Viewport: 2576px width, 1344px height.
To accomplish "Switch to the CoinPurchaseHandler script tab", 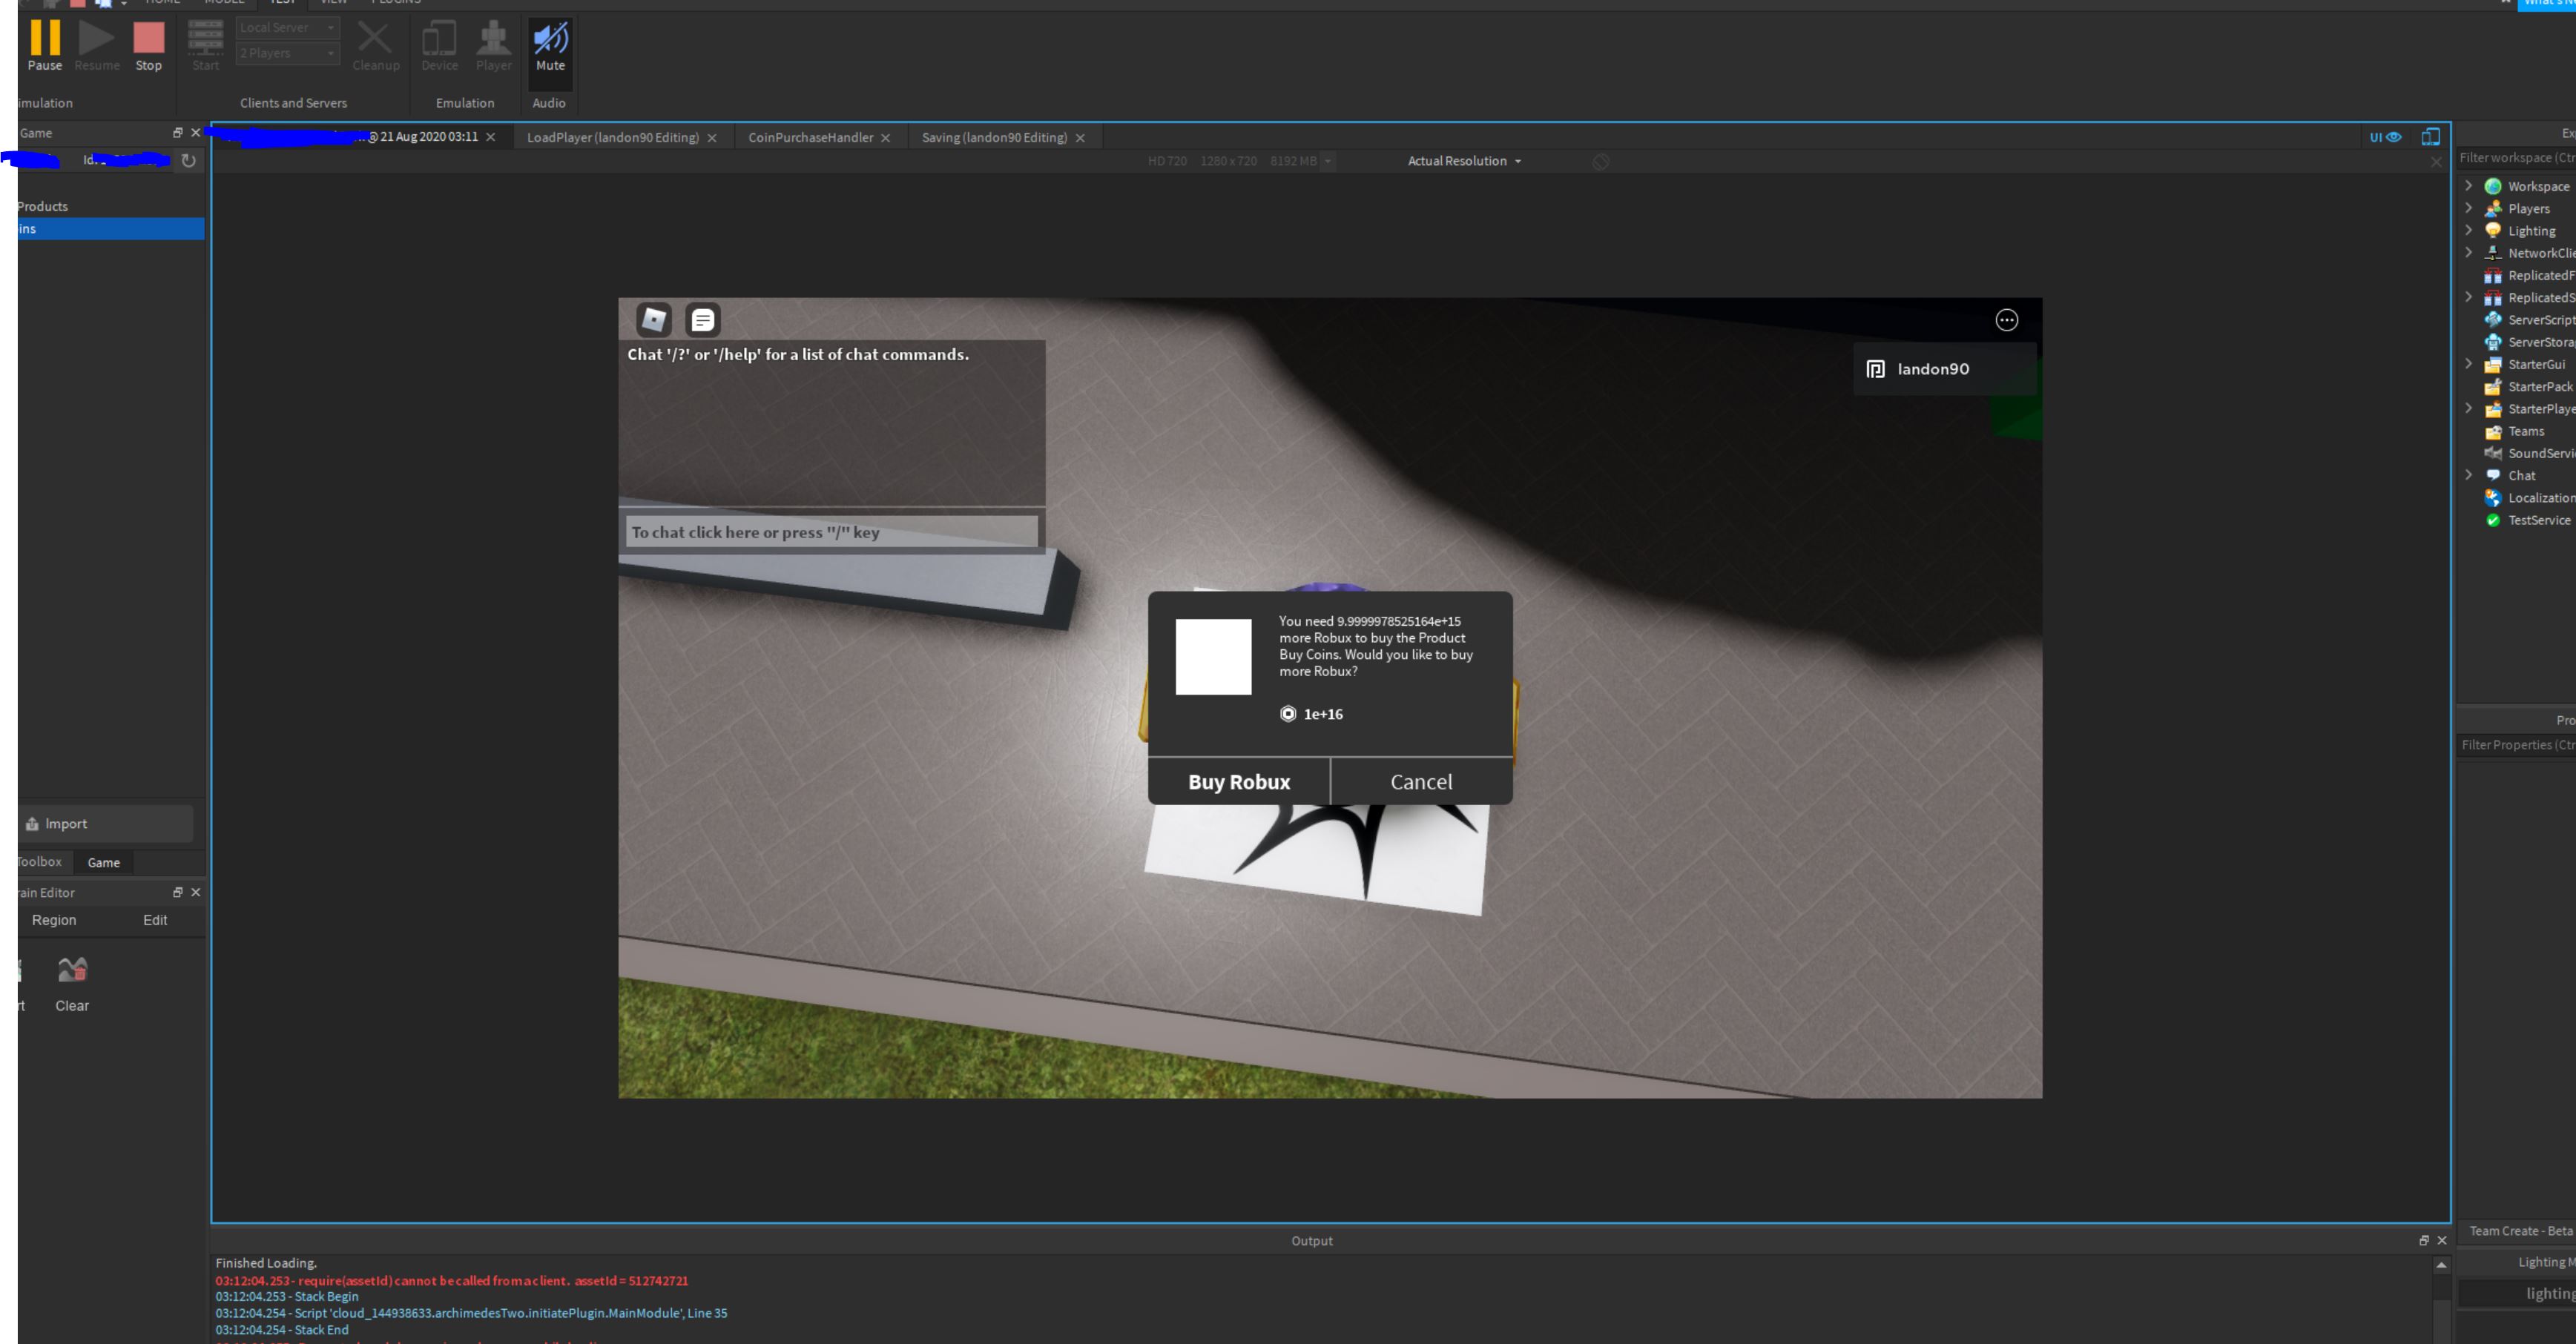I will click(x=810, y=138).
